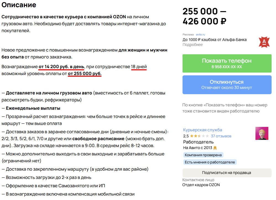Image resolution: width=276 pixels, height=200 pixels.
Task: Click the underlined от 14 200 руб. в день text
Action: (x=61, y=67)
